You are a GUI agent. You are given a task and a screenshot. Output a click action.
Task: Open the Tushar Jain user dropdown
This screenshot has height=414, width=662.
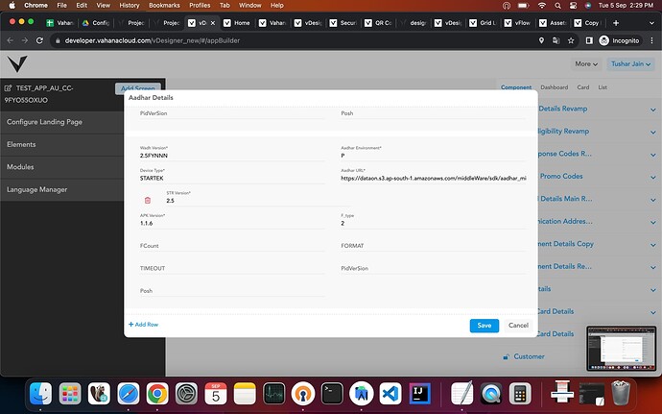pos(630,63)
